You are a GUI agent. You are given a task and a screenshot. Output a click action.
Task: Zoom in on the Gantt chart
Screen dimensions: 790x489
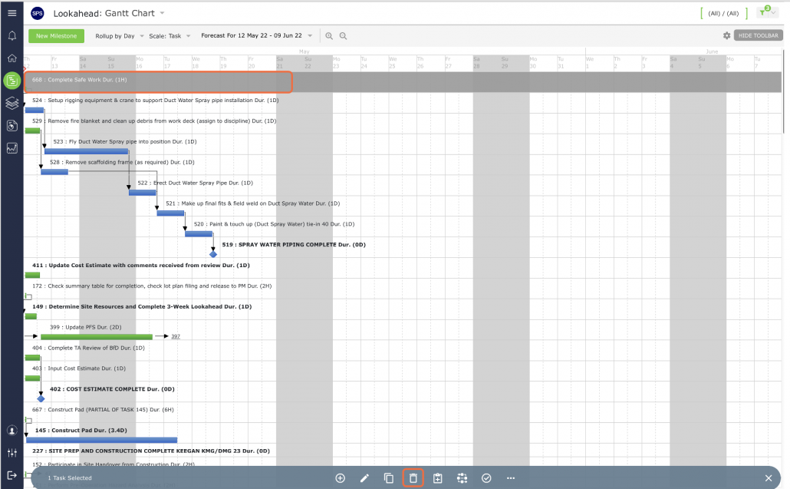coord(329,36)
